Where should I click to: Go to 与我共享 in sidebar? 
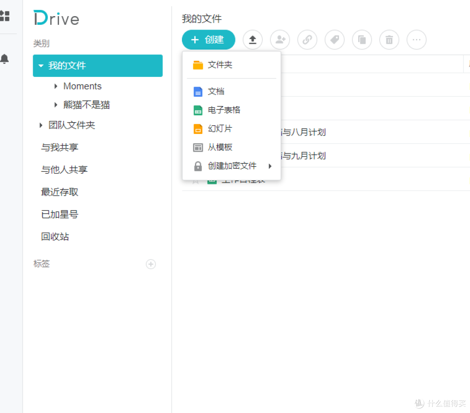coord(60,147)
